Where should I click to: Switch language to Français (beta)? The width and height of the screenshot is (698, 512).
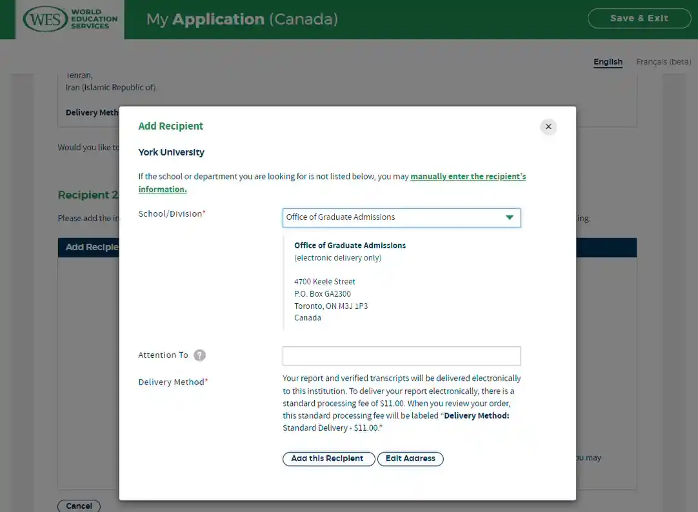coord(663,62)
